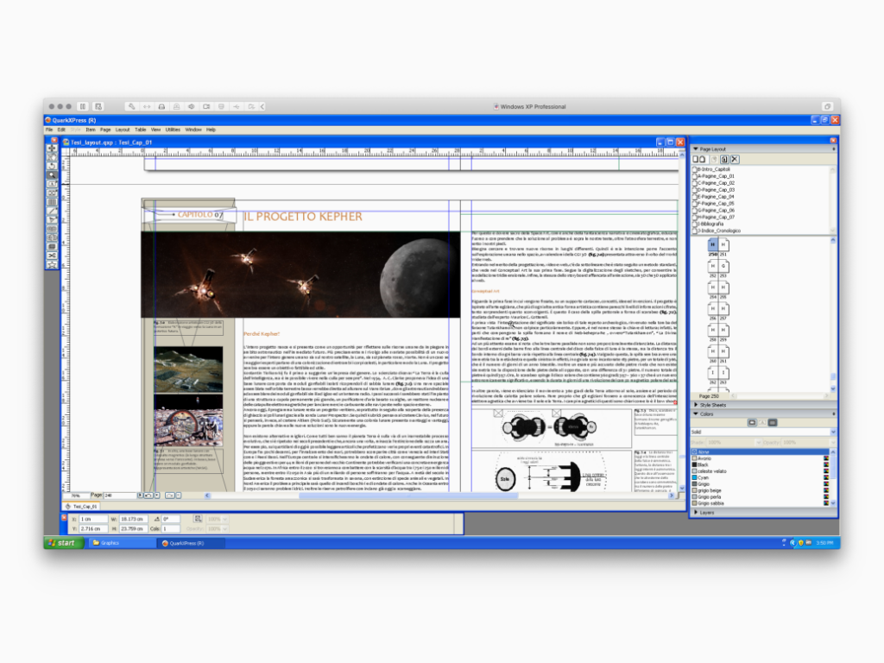Select the page 250 thumbnail
Viewport: 884px width, 663px height.
click(712, 245)
